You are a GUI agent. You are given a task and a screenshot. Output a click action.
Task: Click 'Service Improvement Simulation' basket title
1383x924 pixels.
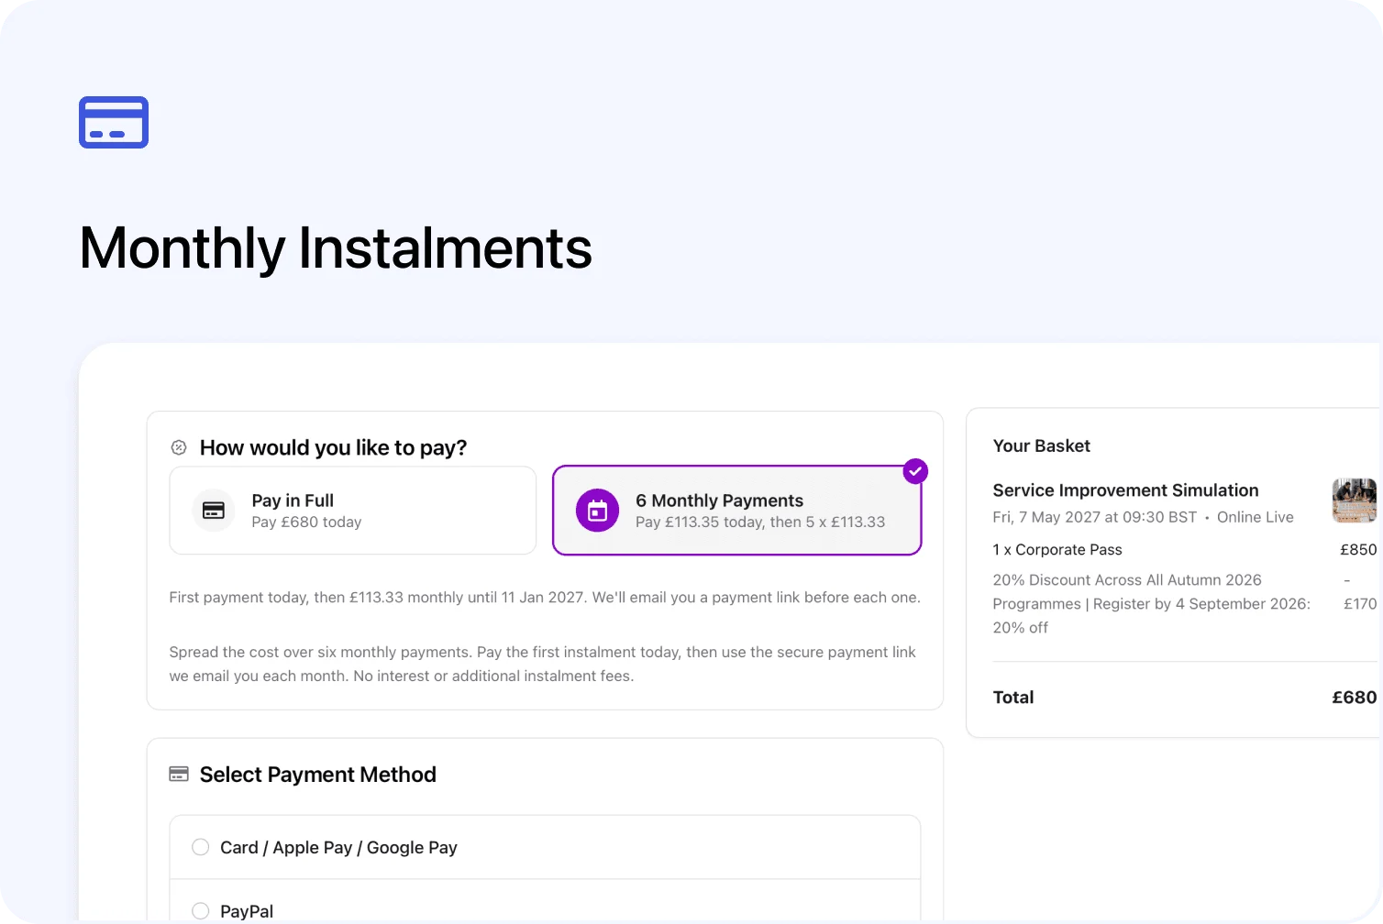[x=1125, y=490]
